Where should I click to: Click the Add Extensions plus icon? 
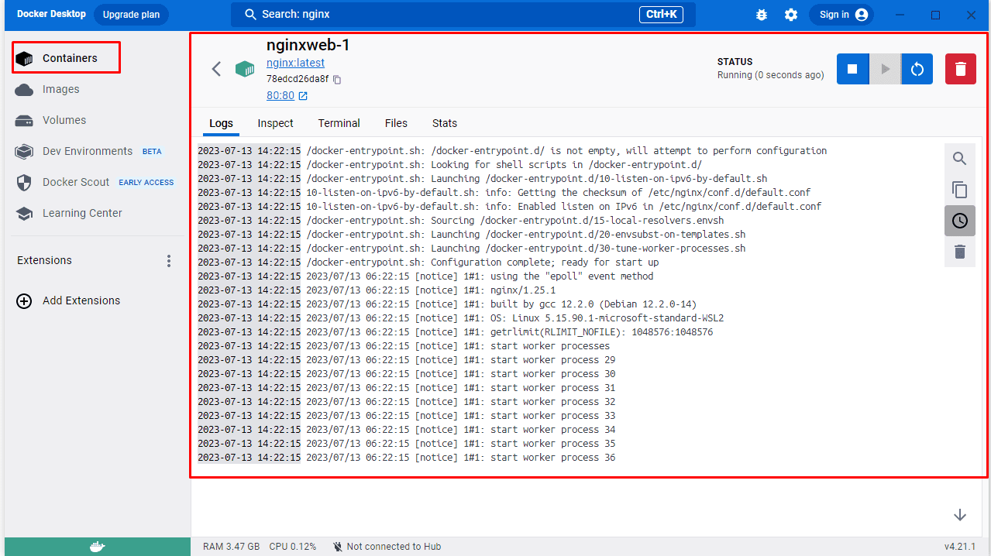pyautogui.click(x=24, y=301)
